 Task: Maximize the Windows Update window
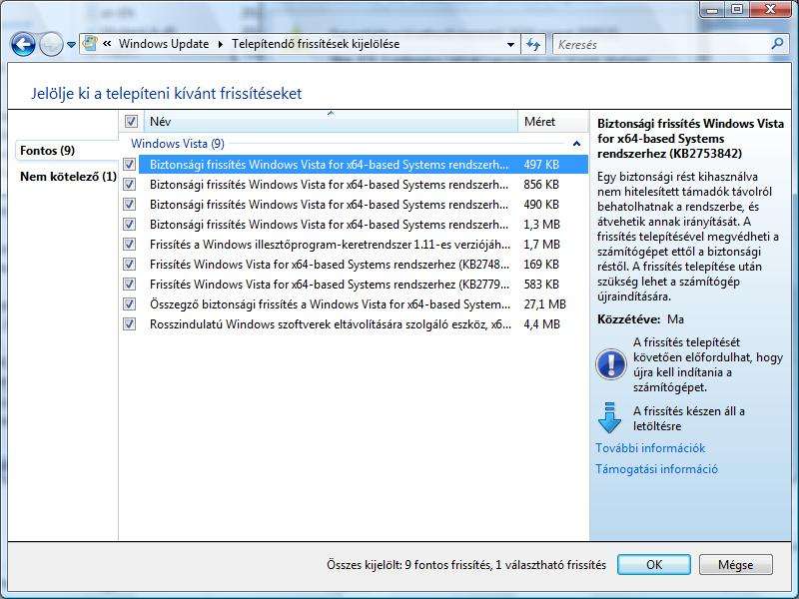pyautogui.click(x=737, y=10)
